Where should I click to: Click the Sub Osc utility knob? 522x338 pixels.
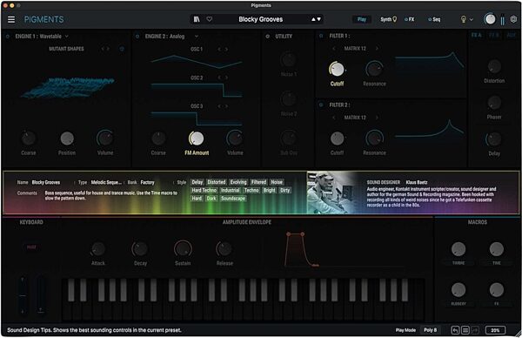point(288,139)
